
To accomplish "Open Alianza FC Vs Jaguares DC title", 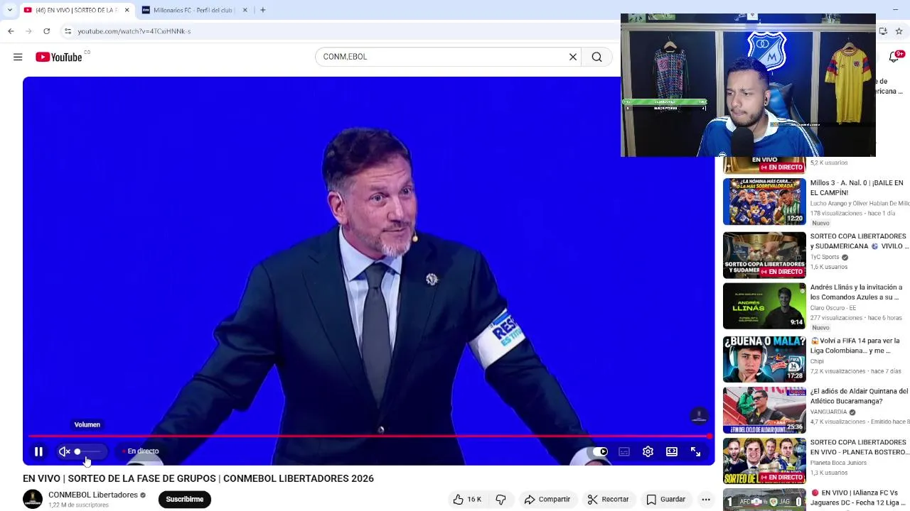I will click(x=859, y=498).
